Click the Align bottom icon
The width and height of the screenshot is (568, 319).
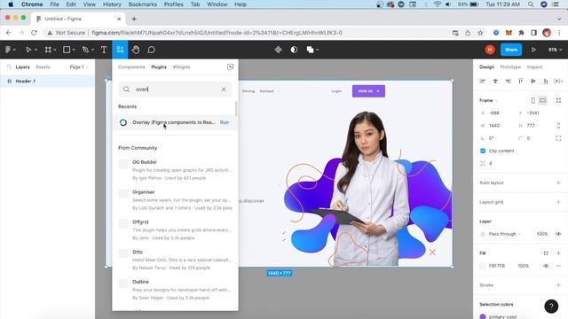[546, 81]
